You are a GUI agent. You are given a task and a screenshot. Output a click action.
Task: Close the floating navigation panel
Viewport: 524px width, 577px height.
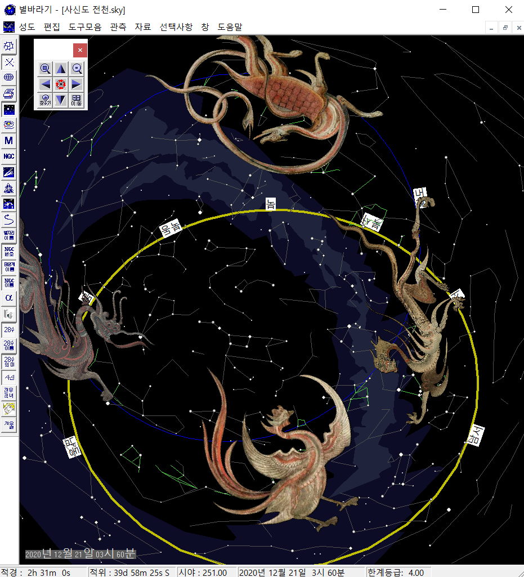point(80,51)
